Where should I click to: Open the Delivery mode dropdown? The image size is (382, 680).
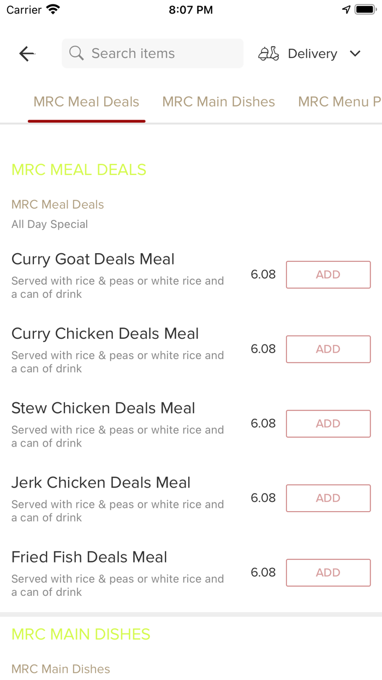tap(312, 53)
